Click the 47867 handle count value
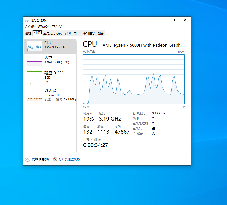The height and width of the screenshot is (205, 227). pyautogui.click(x=122, y=132)
